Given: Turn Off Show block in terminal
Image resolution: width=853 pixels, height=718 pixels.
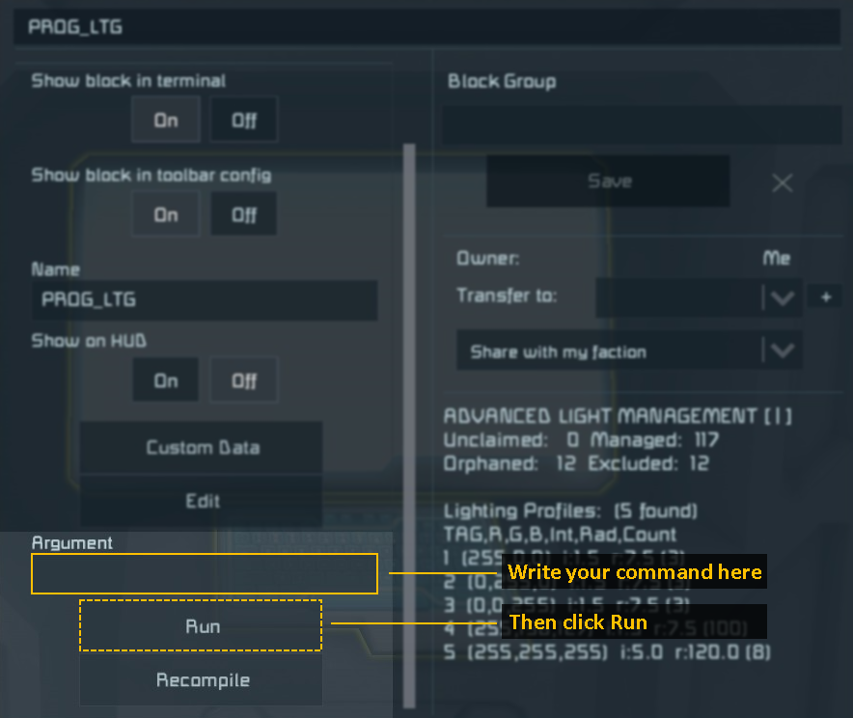Looking at the screenshot, I should click(244, 121).
